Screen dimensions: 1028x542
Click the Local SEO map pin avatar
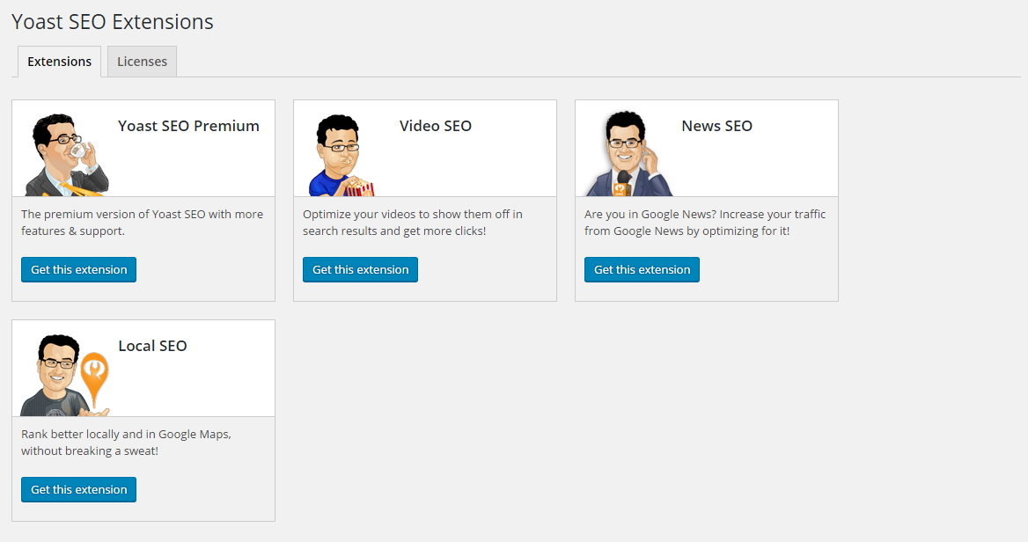click(64, 375)
